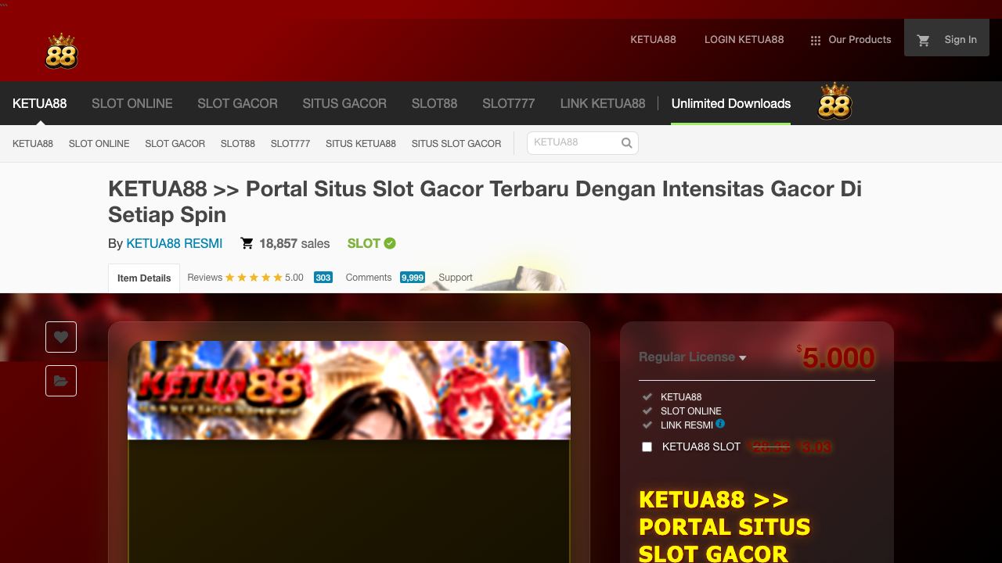Click the 18,857 sales text

[x=294, y=243]
